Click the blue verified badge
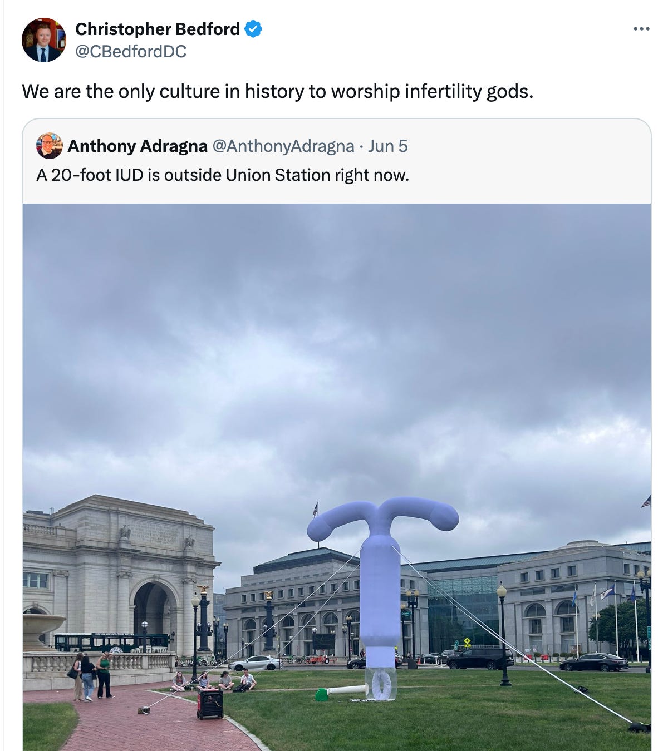 tap(253, 29)
